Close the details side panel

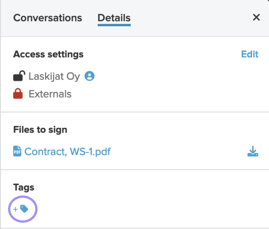pos(256,17)
